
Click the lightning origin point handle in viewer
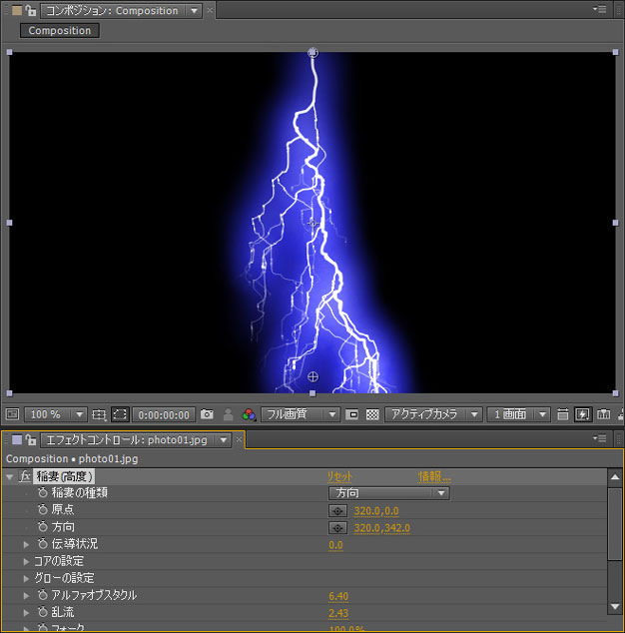pos(312,53)
